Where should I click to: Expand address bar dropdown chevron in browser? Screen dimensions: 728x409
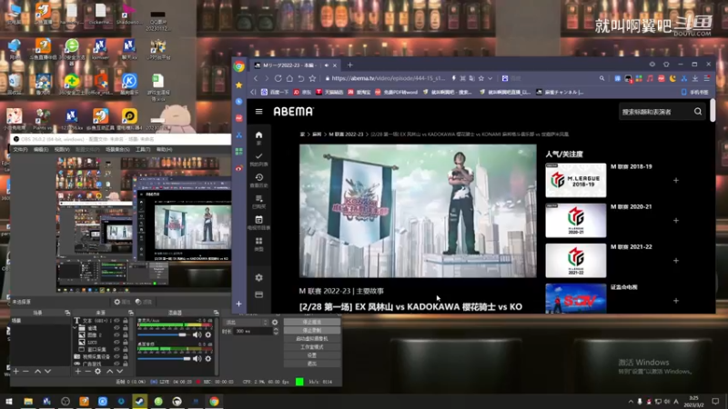490,78
